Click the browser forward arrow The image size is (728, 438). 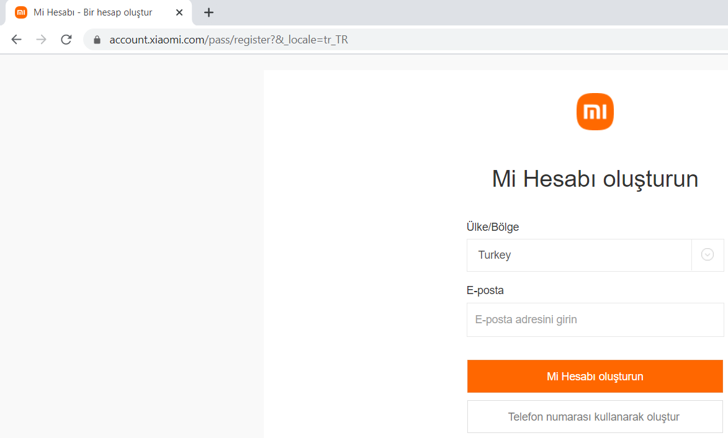[42, 40]
